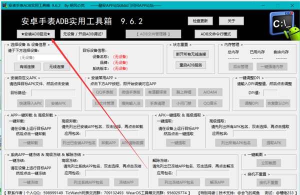Click 列出系统APP包名 button
The image size is (300, 195).
point(88,182)
